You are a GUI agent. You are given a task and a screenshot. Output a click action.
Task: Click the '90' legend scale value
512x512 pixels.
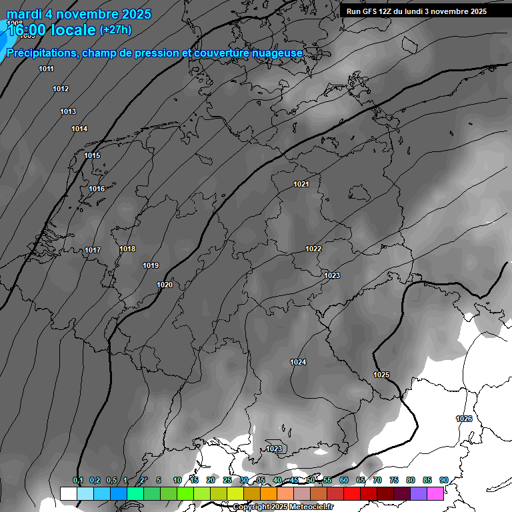444,480
